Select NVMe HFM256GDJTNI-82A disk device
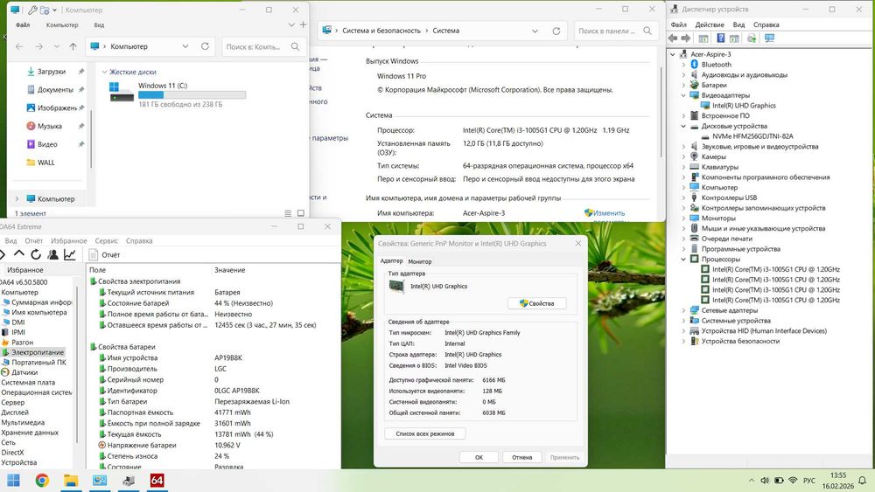Screen dimensions: 875x492 click(x=752, y=136)
